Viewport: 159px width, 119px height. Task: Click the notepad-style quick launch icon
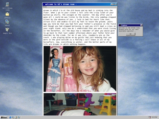click(16, 117)
